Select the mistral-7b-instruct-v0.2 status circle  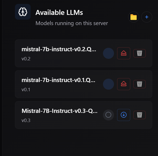[108, 53]
